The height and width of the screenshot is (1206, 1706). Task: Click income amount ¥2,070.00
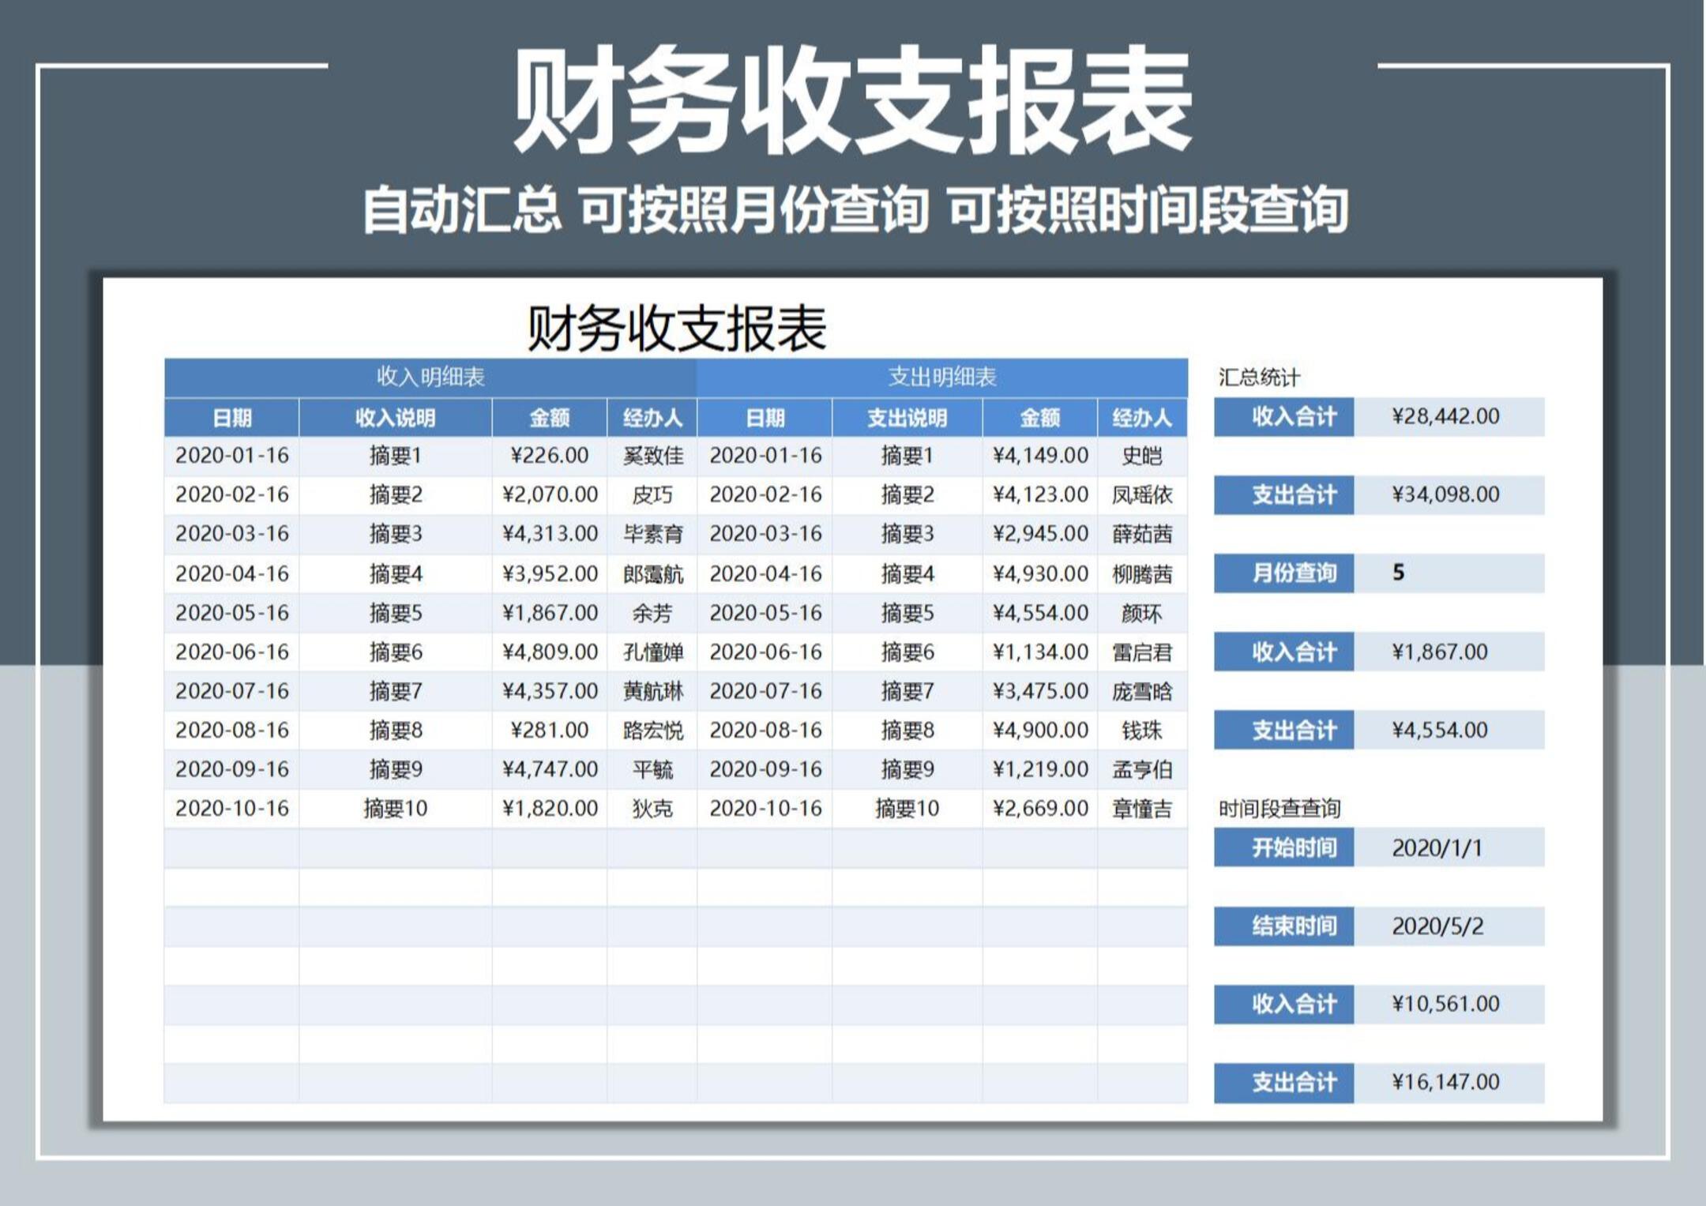point(550,494)
